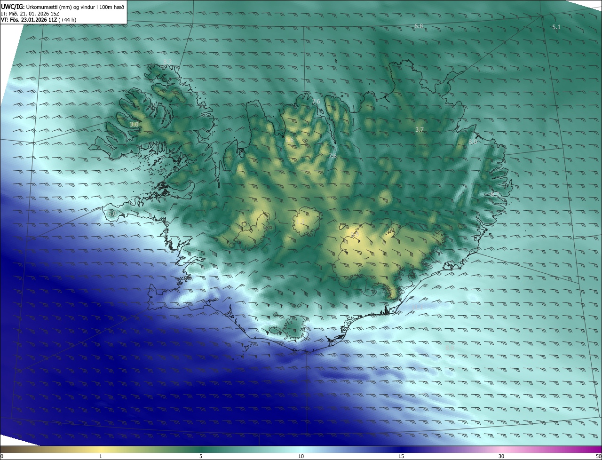Click the 6.8 value label
Viewport: 602px width, 460px height.
[419, 26]
